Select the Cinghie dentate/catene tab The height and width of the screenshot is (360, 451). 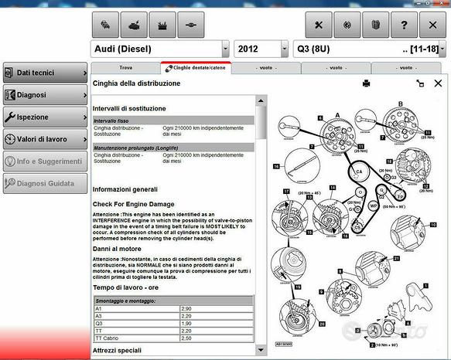196,68
